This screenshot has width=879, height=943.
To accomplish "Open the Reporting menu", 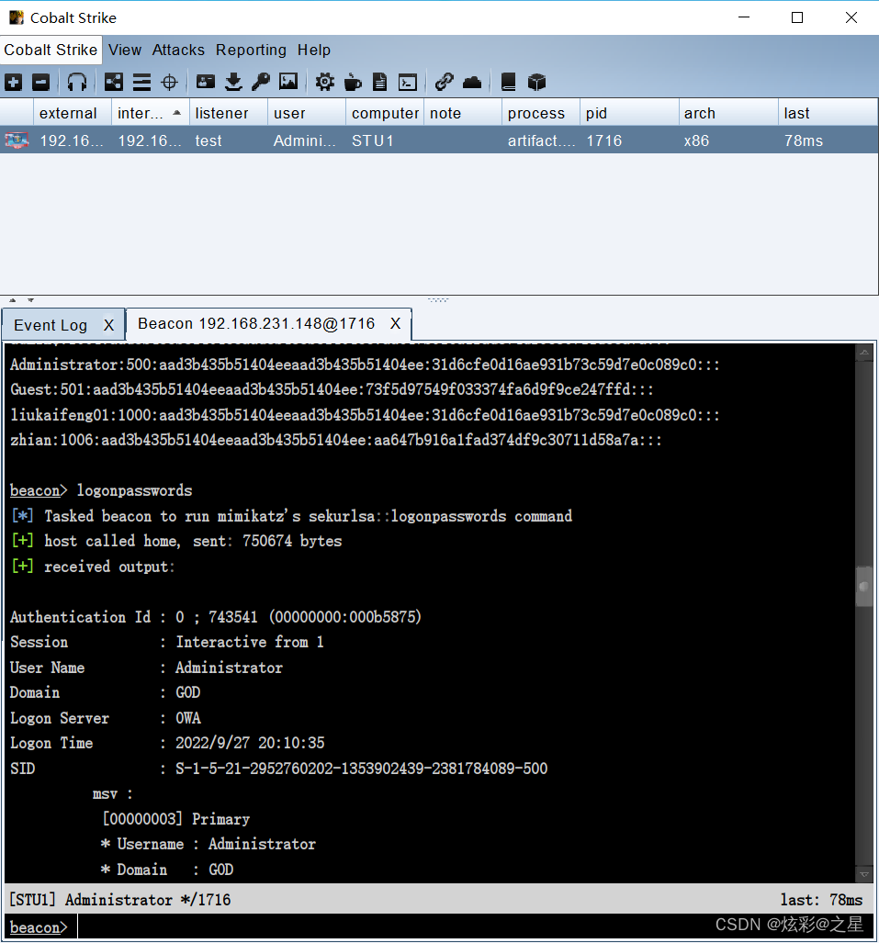I will [251, 50].
